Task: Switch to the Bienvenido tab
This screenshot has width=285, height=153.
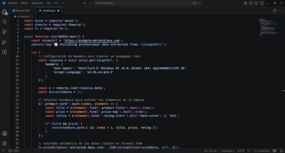Action: (x=21, y=10)
